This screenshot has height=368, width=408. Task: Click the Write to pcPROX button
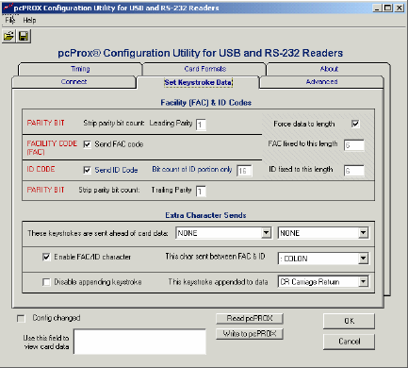click(x=250, y=334)
